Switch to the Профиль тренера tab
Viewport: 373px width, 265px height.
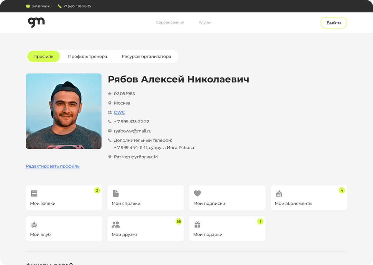point(87,57)
